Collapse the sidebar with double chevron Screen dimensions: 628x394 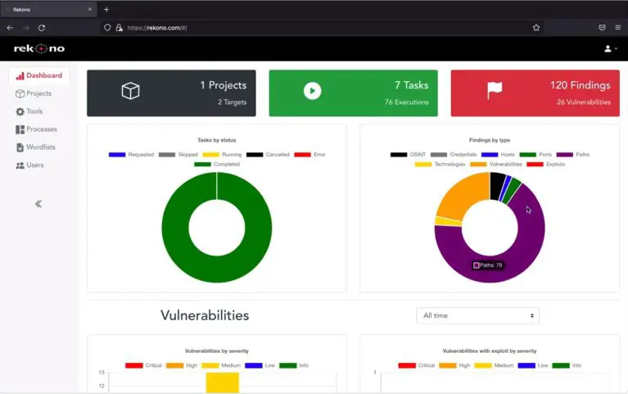pos(38,204)
